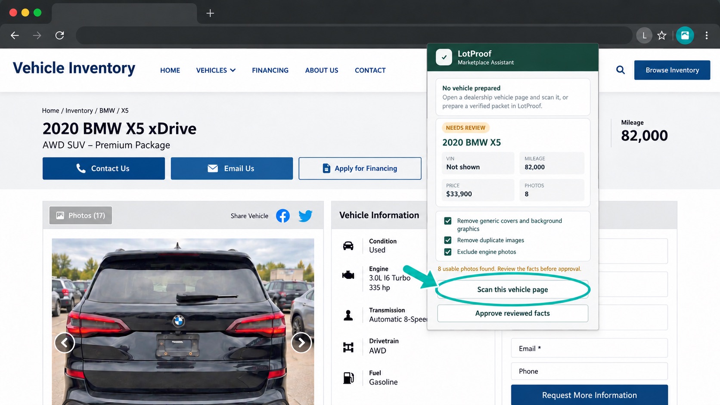The height and width of the screenshot is (405, 720).
Task: Open the browser three-dot menu
Action: 707,35
